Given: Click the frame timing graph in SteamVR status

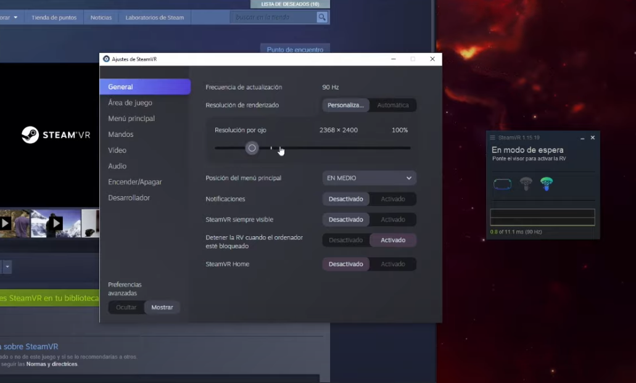Looking at the screenshot, I should [542, 217].
